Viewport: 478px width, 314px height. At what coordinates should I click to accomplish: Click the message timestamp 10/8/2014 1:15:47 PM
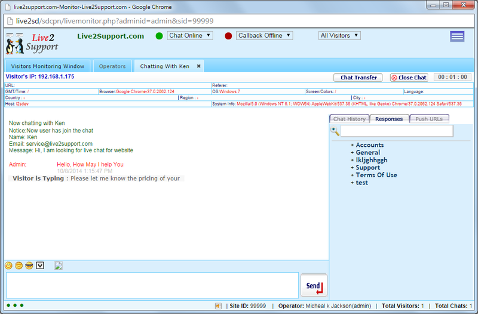point(85,171)
